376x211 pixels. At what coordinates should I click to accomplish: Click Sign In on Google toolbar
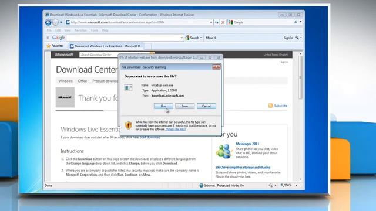coord(288,38)
